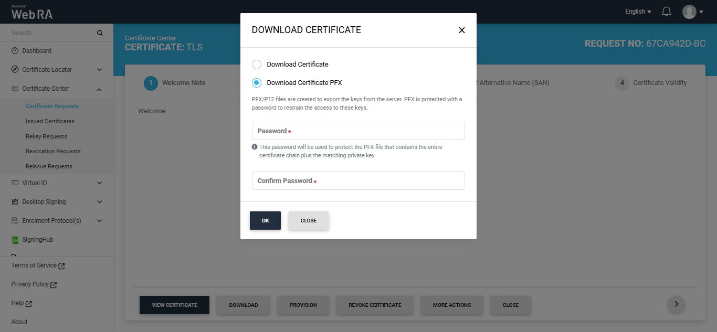Viewport: 717px width, 332px height.
Task: Click the user avatar icon
Action: click(689, 12)
